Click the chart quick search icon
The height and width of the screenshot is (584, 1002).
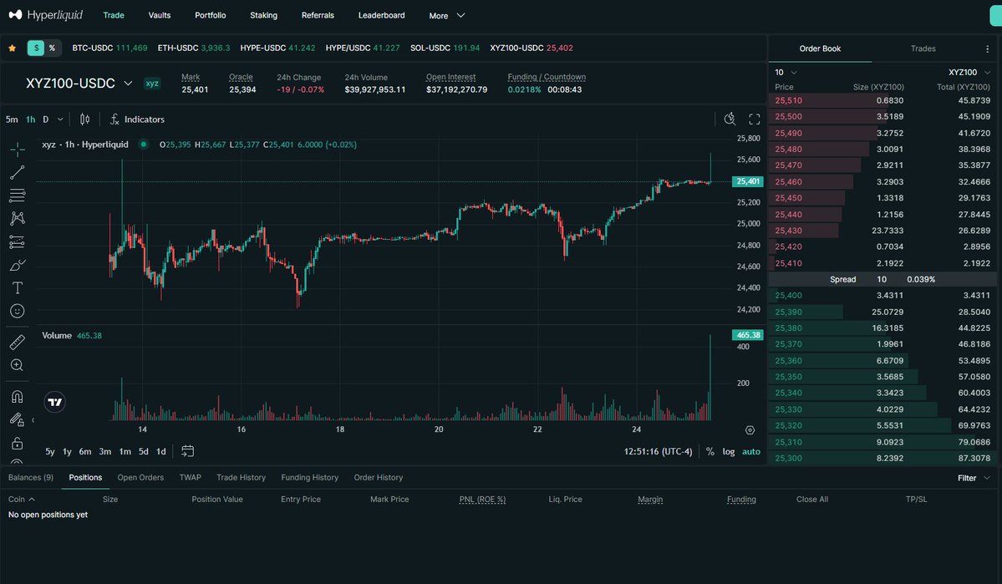pyautogui.click(x=730, y=119)
